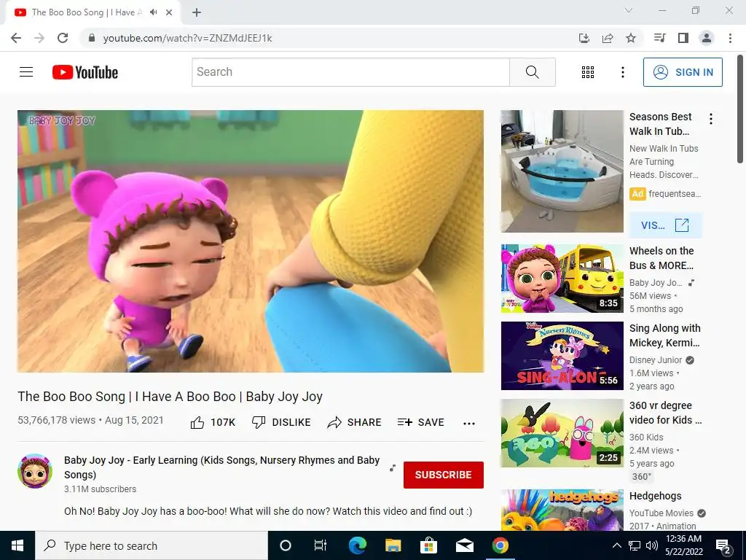Open the YouTube apps grid icon
Viewport: 746px width, 560px height.
tap(588, 72)
